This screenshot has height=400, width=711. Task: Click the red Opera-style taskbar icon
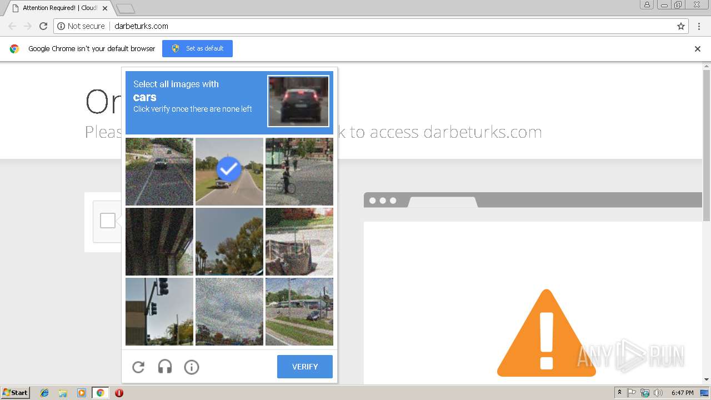119,393
